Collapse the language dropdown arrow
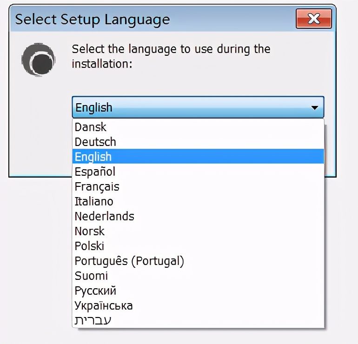Image resolution: width=358 pixels, height=344 pixels. click(x=315, y=108)
